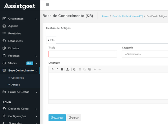Expand the Dados da Conta chevron

point(36,109)
